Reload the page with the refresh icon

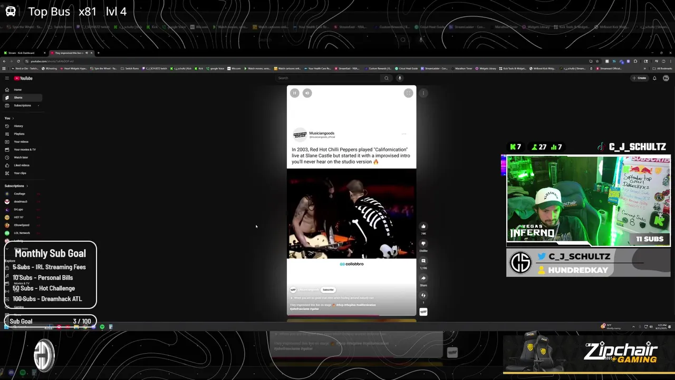click(18, 61)
